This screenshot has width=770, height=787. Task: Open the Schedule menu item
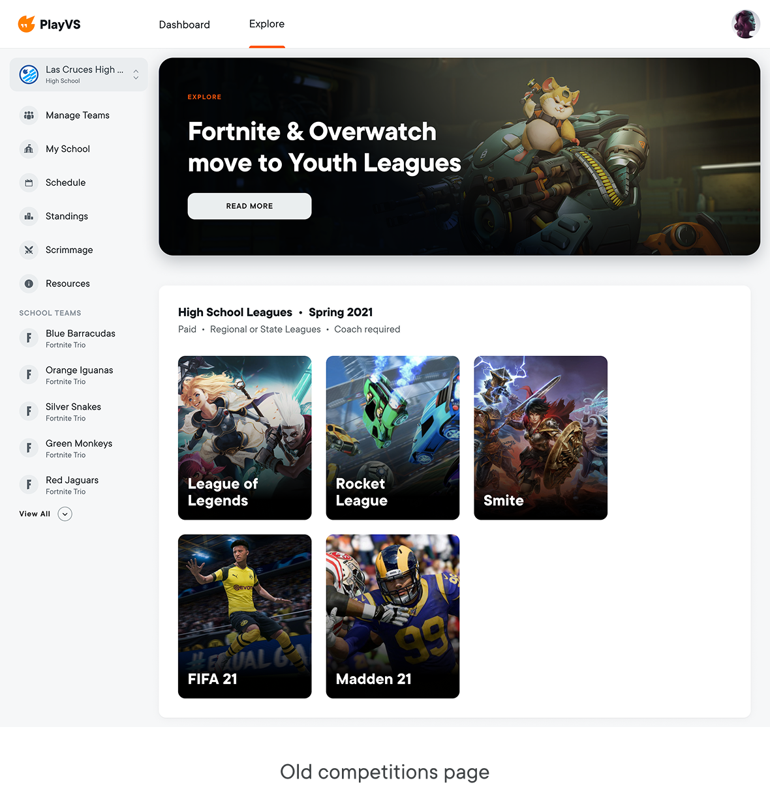(x=65, y=183)
